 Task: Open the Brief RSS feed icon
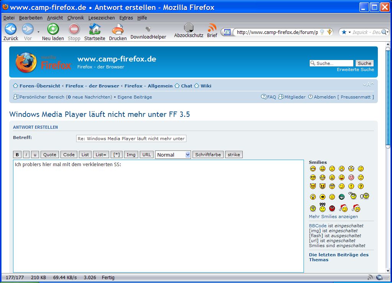pyautogui.click(x=212, y=27)
